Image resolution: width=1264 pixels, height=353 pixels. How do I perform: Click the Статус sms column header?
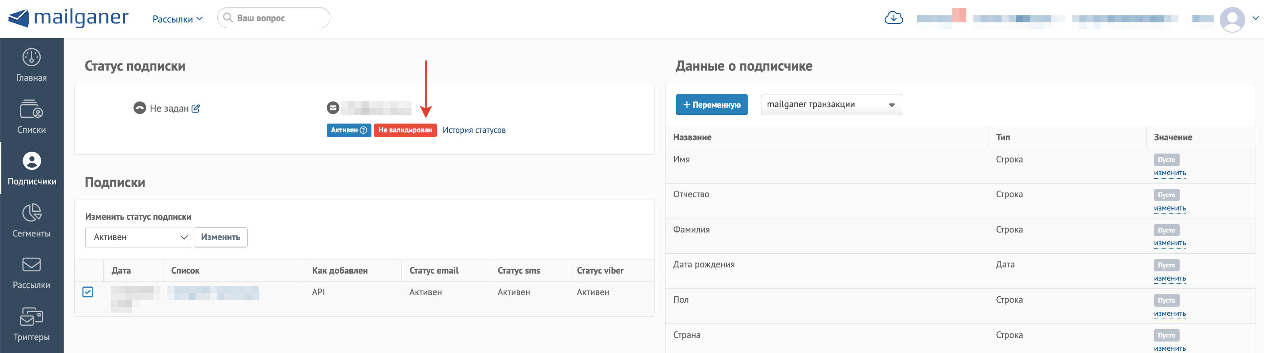(518, 270)
